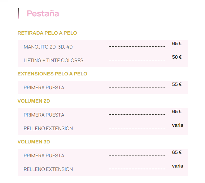Click the MANOJITO 2D, 3D, 4D item
205x183 pixels.
[48, 47]
